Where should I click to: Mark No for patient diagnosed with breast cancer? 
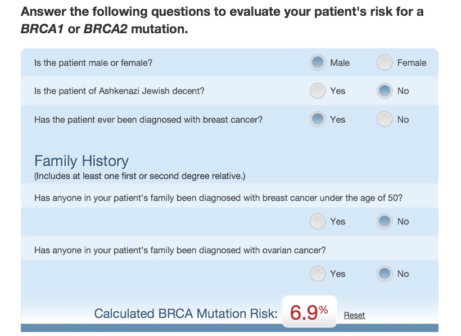point(385,119)
